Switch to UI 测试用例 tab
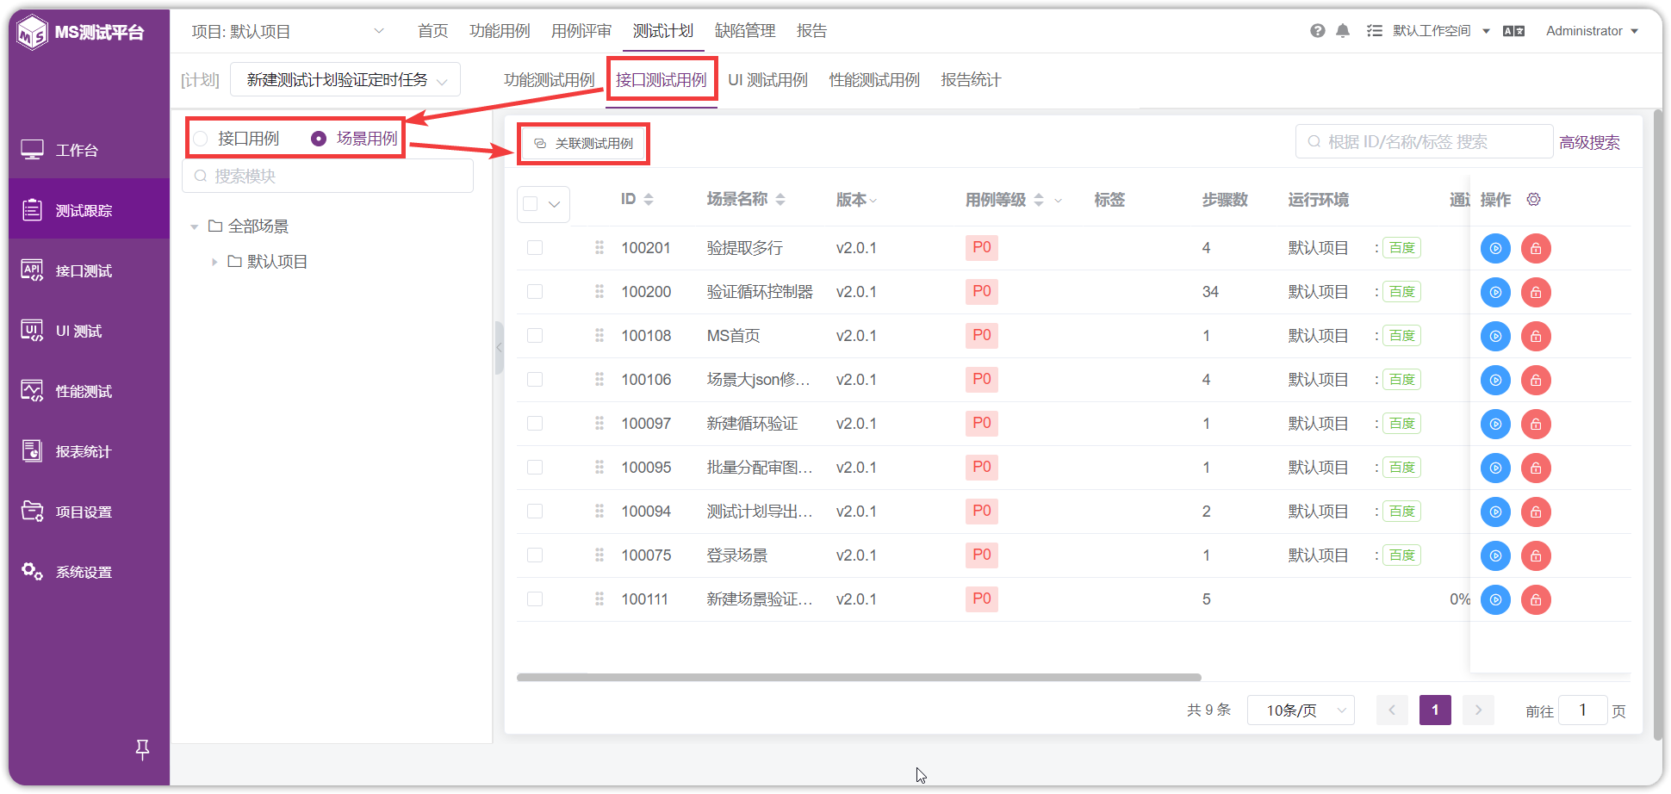Image resolution: width=1671 pixels, height=794 pixels. (x=767, y=80)
